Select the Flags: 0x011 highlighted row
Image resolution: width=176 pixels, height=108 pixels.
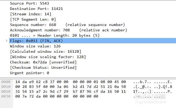tap(93, 41)
